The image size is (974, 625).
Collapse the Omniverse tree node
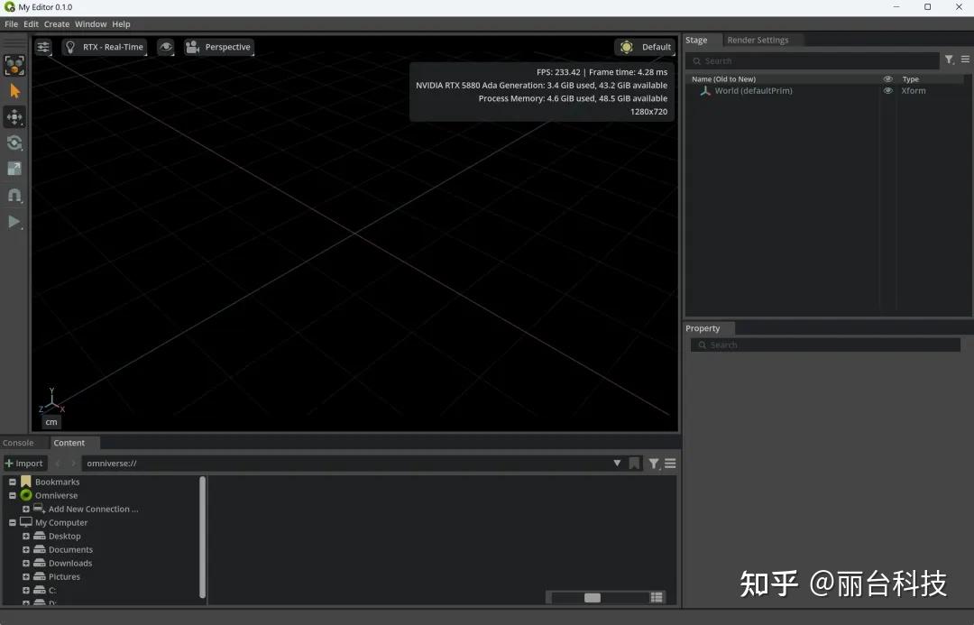click(x=11, y=495)
